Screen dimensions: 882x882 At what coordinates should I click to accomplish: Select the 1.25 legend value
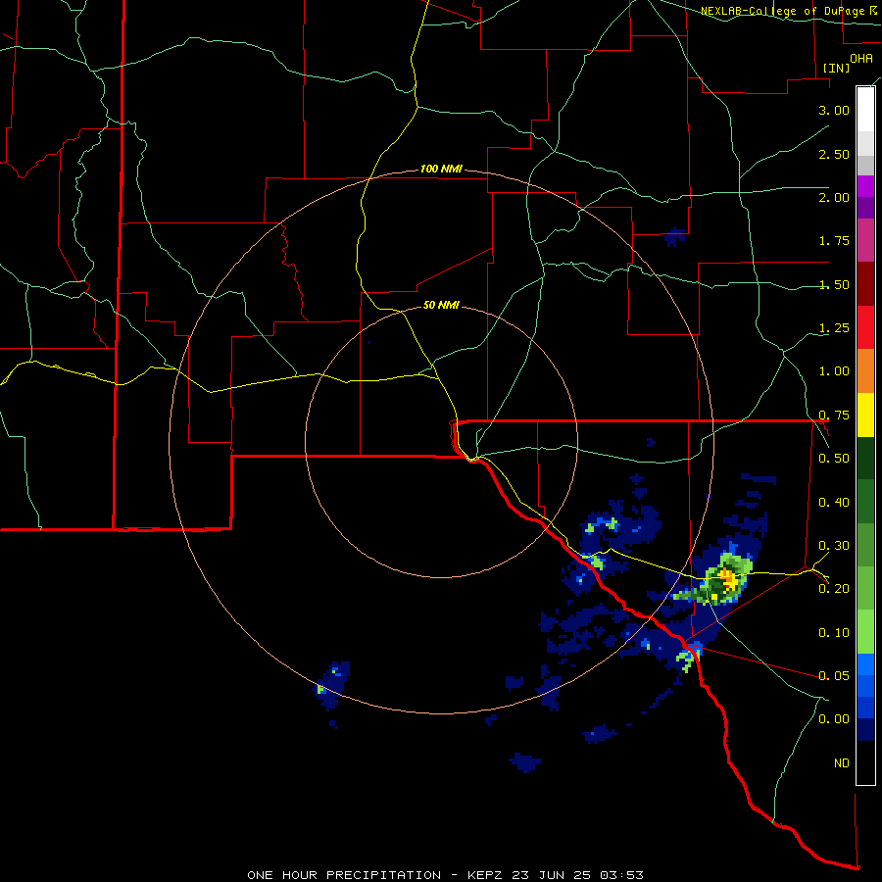click(834, 328)
